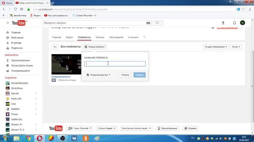Click footer Просмотренные button
The image size is (254, 142).
coord(167,128)
